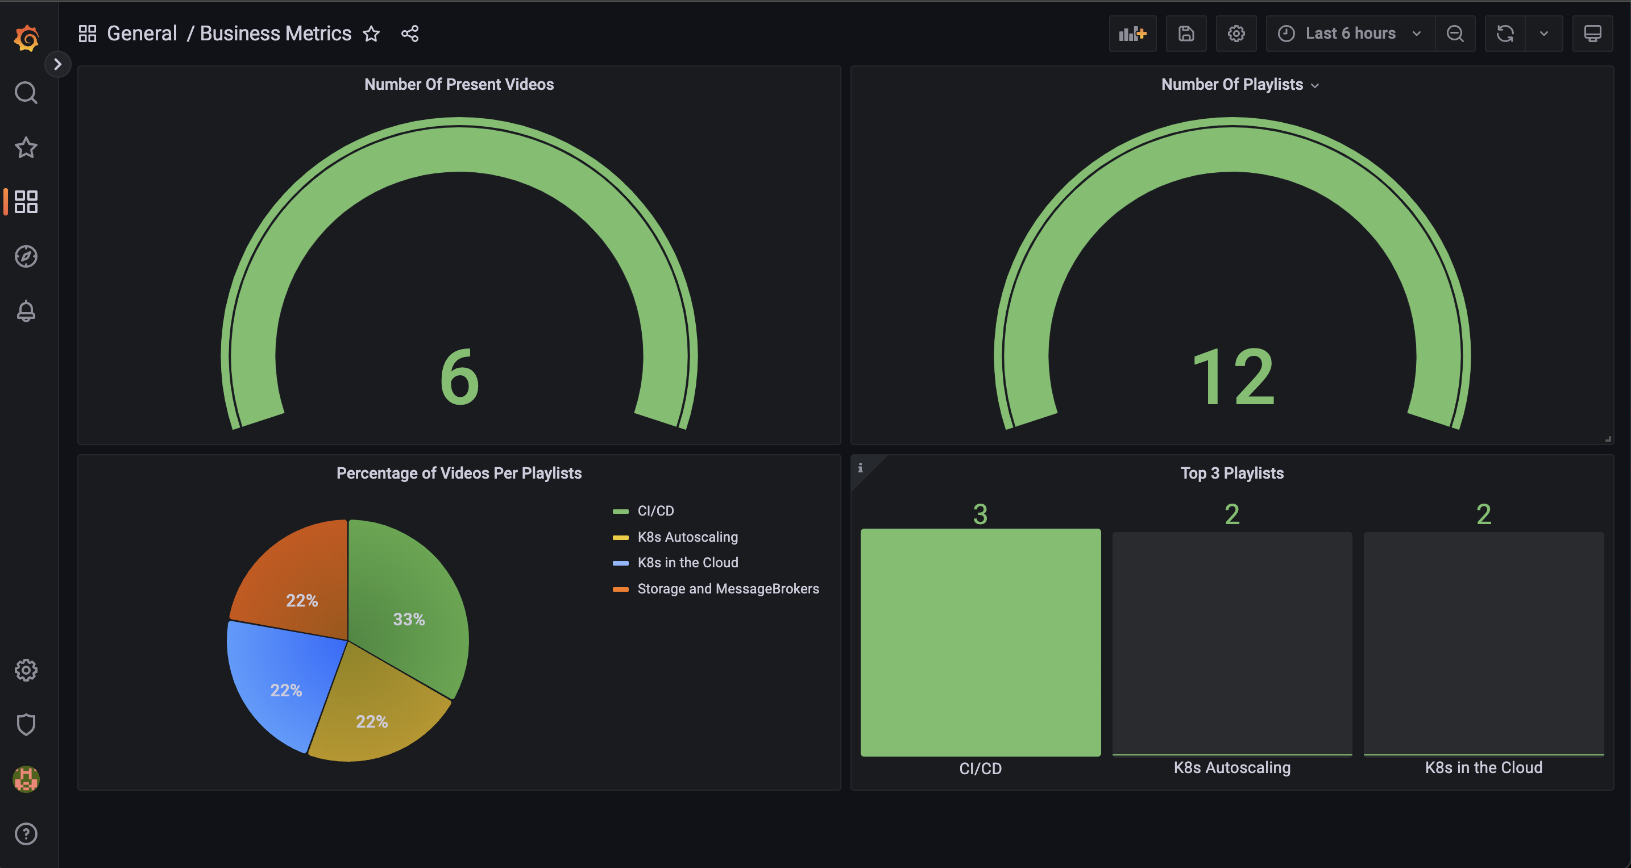This screenshot has width=1631, height=868.
Task: Save the dashboard with the save icon
Action: [1186, 34]
